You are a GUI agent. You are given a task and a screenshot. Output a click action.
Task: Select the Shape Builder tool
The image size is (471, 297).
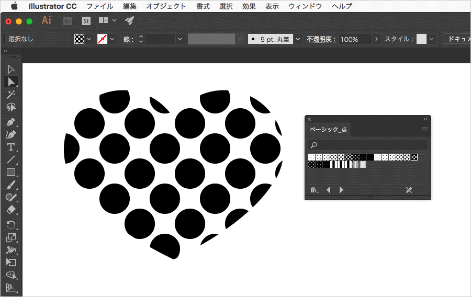tap(11, 275)
